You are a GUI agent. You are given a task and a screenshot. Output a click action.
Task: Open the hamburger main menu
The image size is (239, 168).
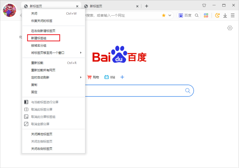(x=233, y=15)
